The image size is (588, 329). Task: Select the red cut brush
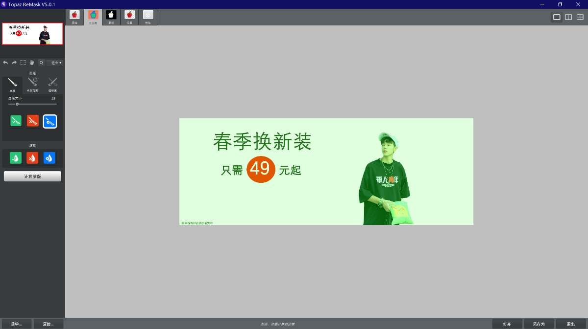[x=33, y=121]
